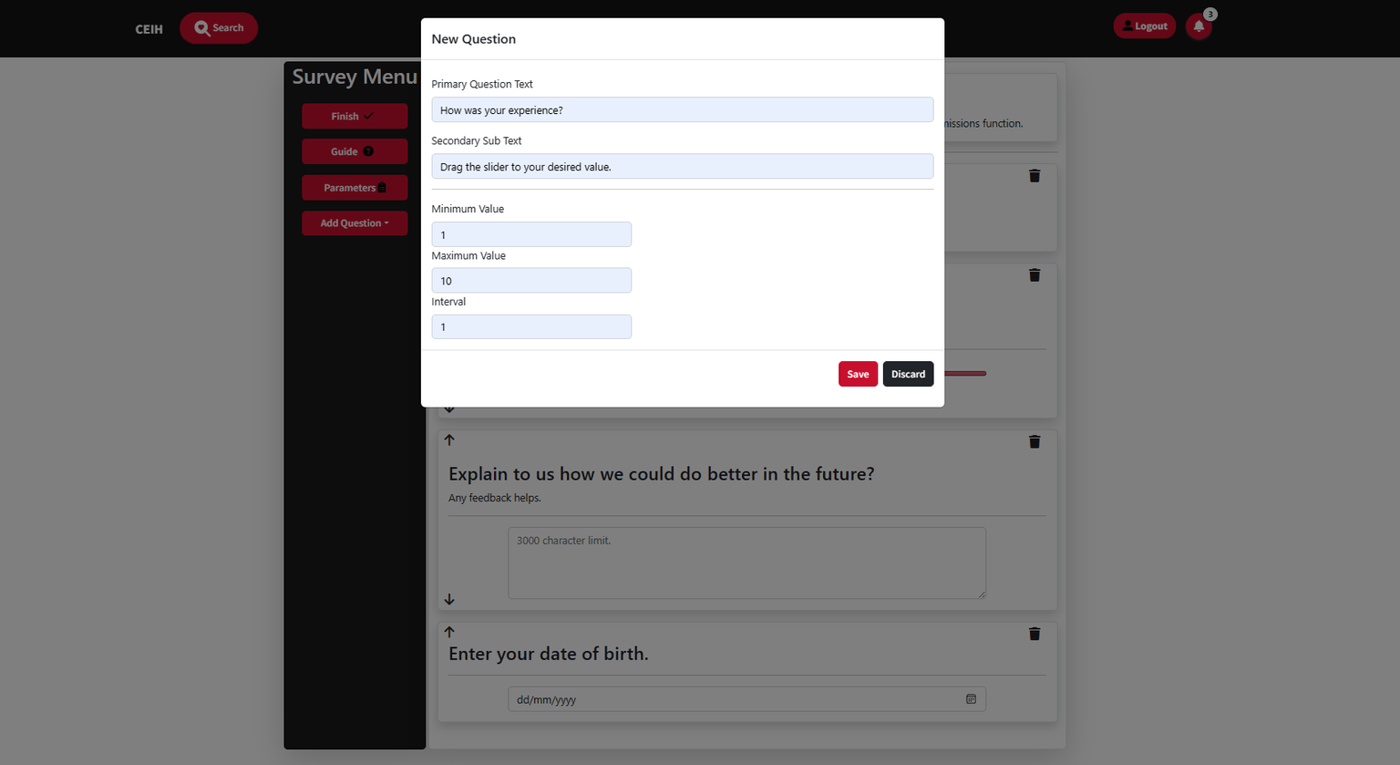Discard the new question

coord(908,374)
